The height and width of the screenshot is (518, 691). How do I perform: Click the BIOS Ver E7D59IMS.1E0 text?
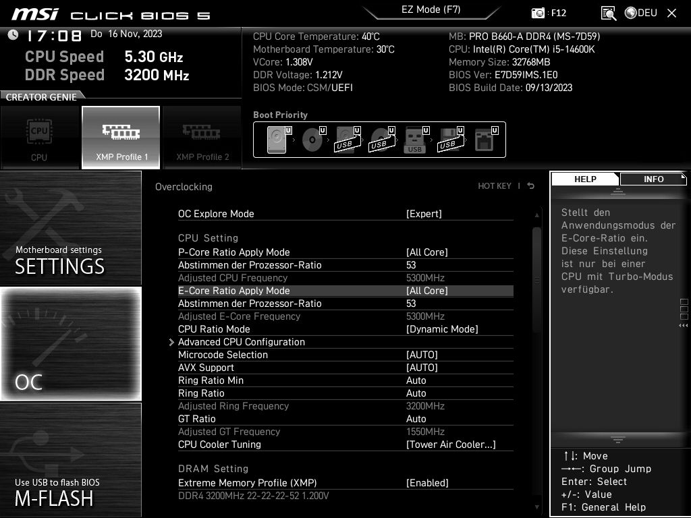[503, 75]
